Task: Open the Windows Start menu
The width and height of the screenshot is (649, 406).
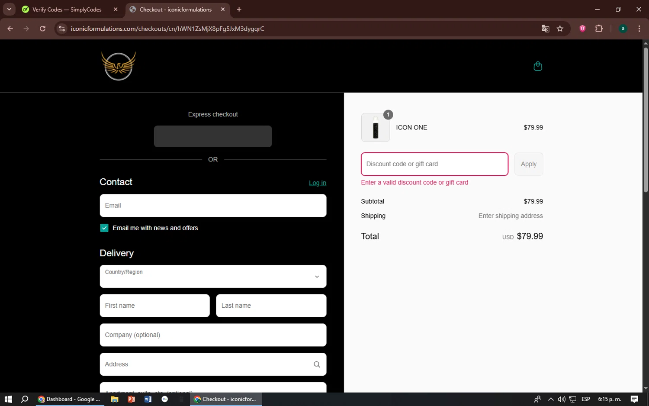Action: click(8, 399)
